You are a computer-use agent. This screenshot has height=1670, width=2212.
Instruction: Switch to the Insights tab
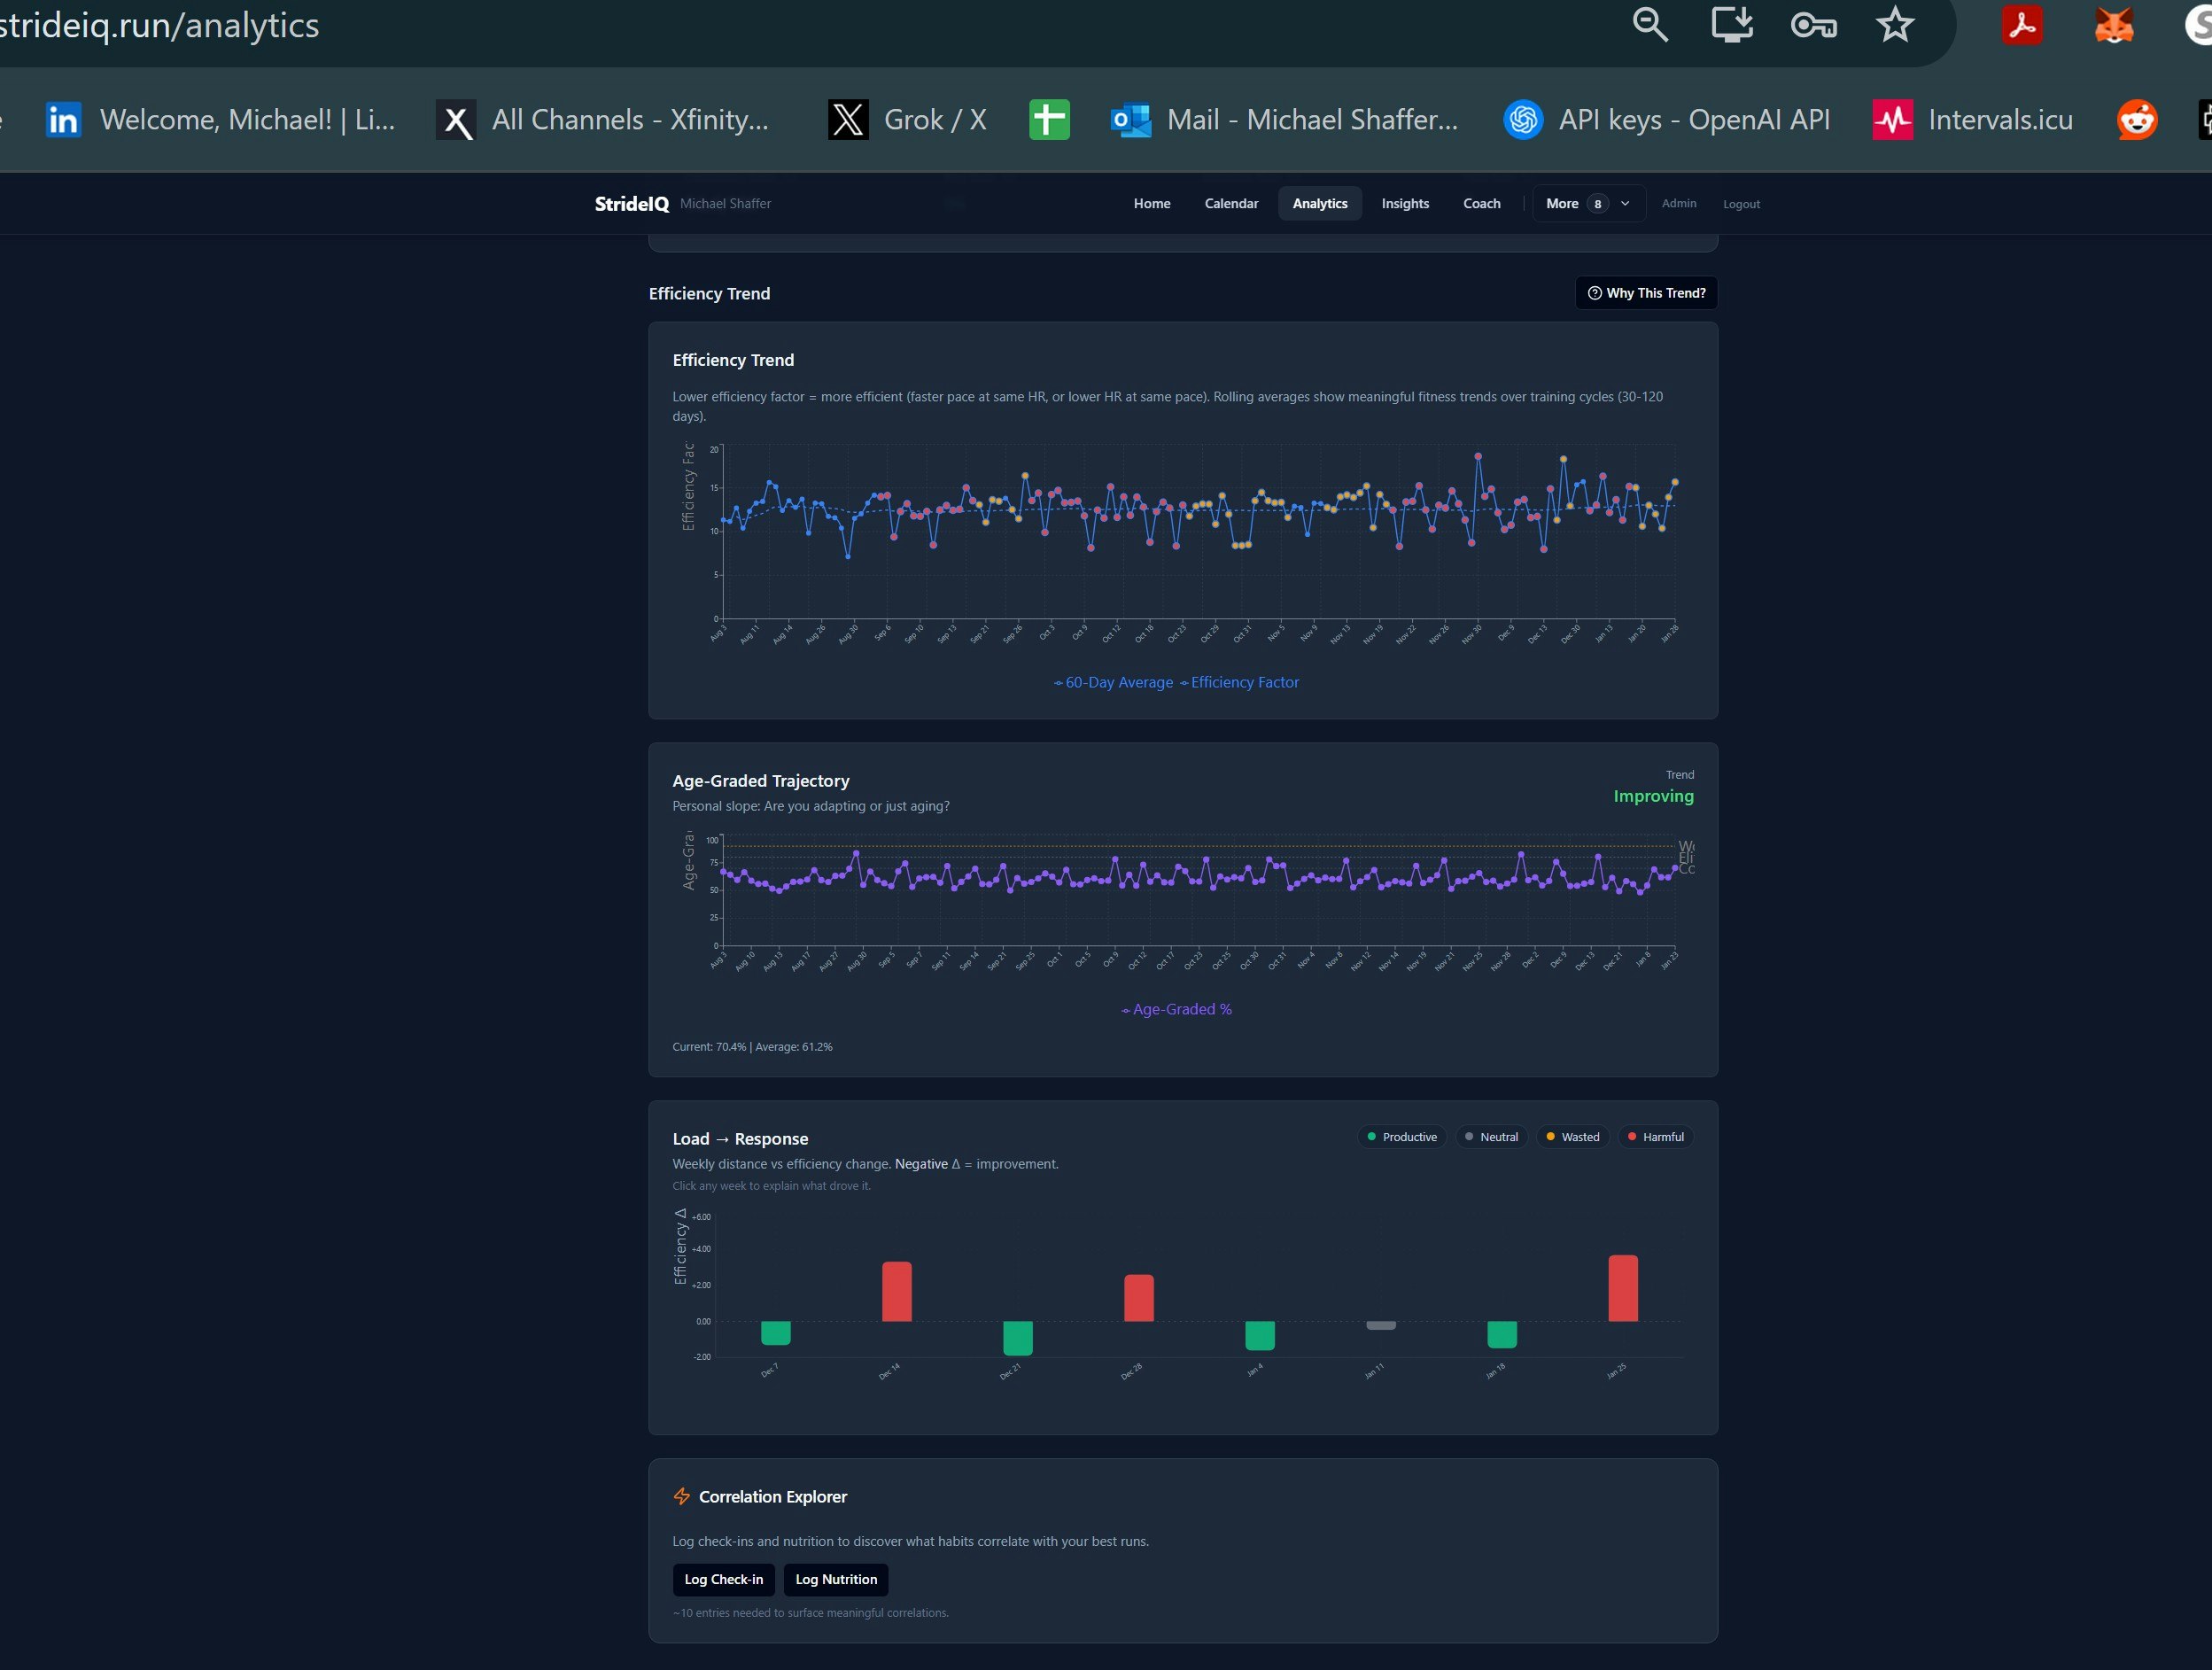point(1405,203)
